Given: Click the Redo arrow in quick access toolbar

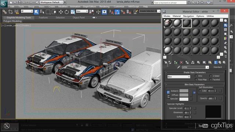Looking at the screenshot, I should pos(30,2).
